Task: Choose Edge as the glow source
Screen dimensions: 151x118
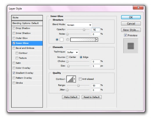Action: point(81,57)
